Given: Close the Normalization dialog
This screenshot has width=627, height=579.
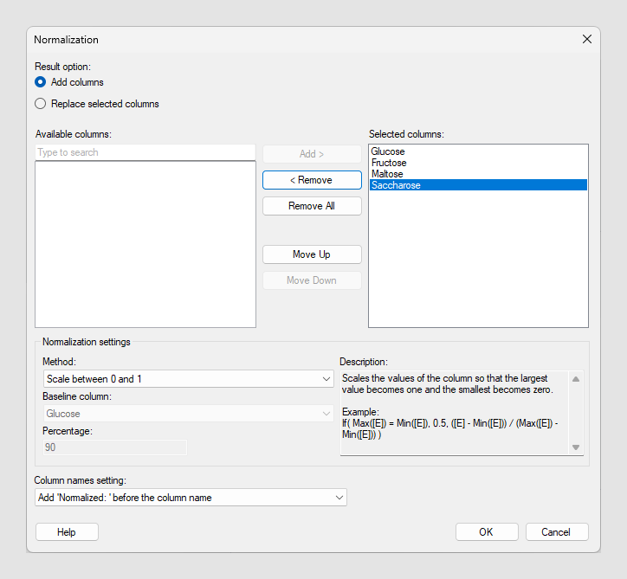Looking at the screenshot, I should (x=587, y=39).
